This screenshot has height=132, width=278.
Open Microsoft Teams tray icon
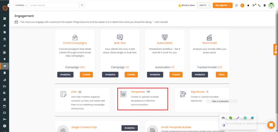pos(223,125)
